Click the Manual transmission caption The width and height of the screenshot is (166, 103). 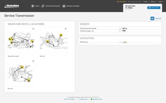(x=13, y=56)
